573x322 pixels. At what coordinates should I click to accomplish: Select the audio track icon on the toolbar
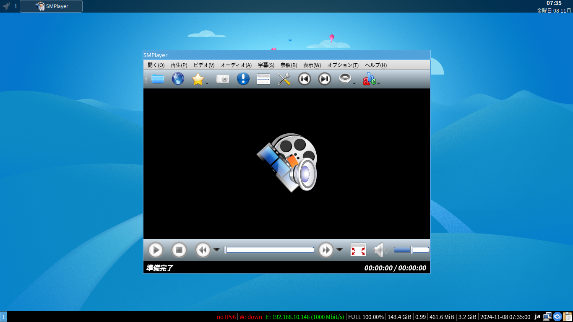coord(345,78)
